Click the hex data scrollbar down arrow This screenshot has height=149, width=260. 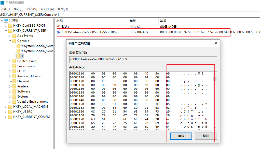(x=214, y=127)
